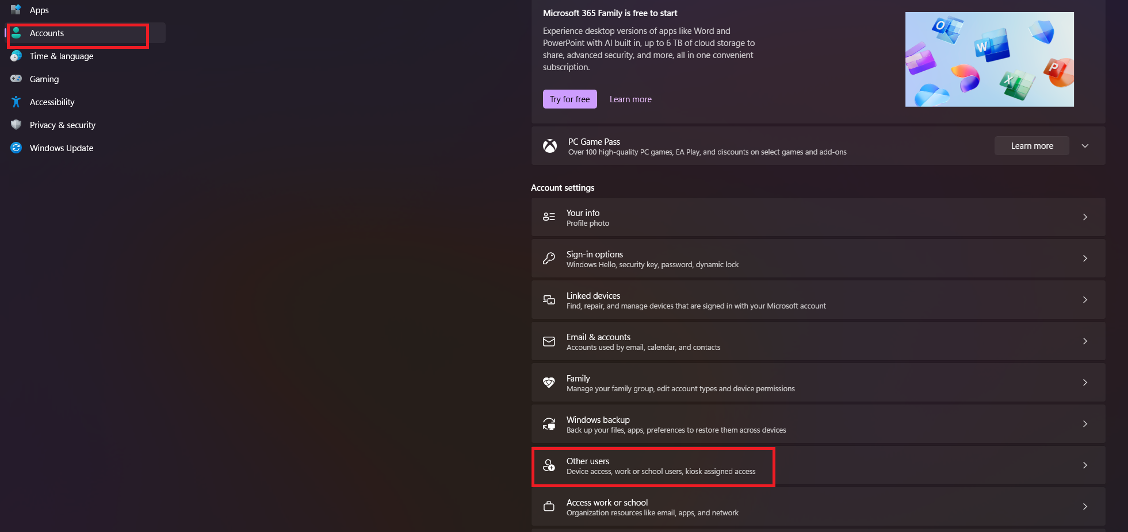The width and height of the screenshot is (1128, 532).
Task: Click the Your info row title
Action: [583, 213]
